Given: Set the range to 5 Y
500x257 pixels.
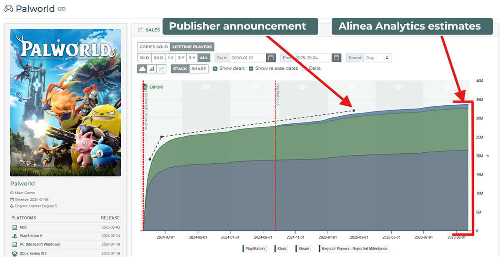Looking at the screenshot, I should [x=192, y=58].
